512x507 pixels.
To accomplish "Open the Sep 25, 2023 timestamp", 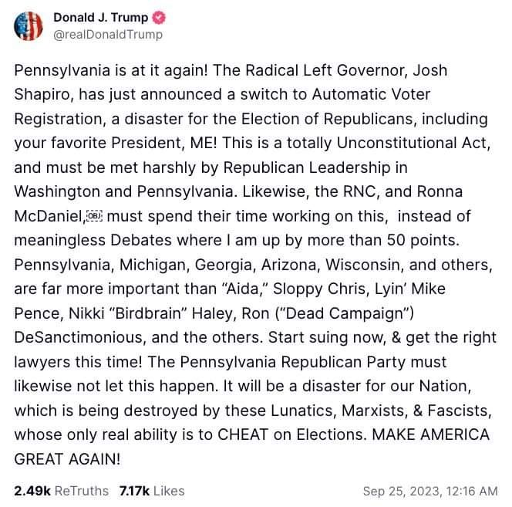I will (430, 491).
